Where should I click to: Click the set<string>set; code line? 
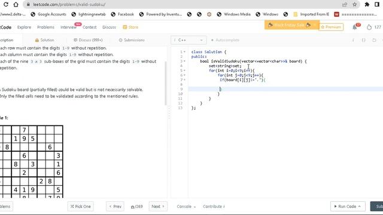pyautogui.click(x=225, y=66)
